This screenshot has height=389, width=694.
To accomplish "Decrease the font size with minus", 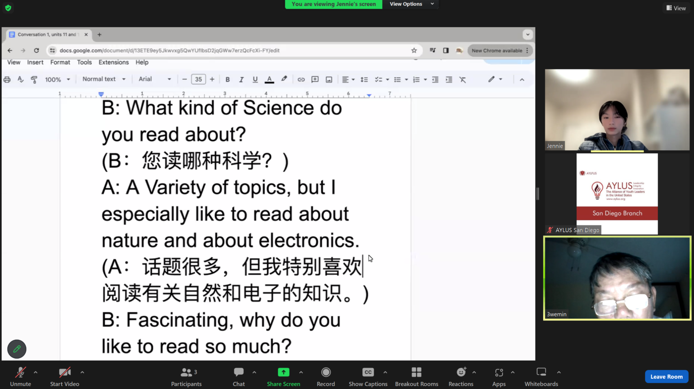I will 184,79.
